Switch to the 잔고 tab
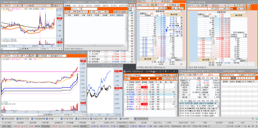Image resolution: width=258 pixels, height=128 pixels. [74, 5]
